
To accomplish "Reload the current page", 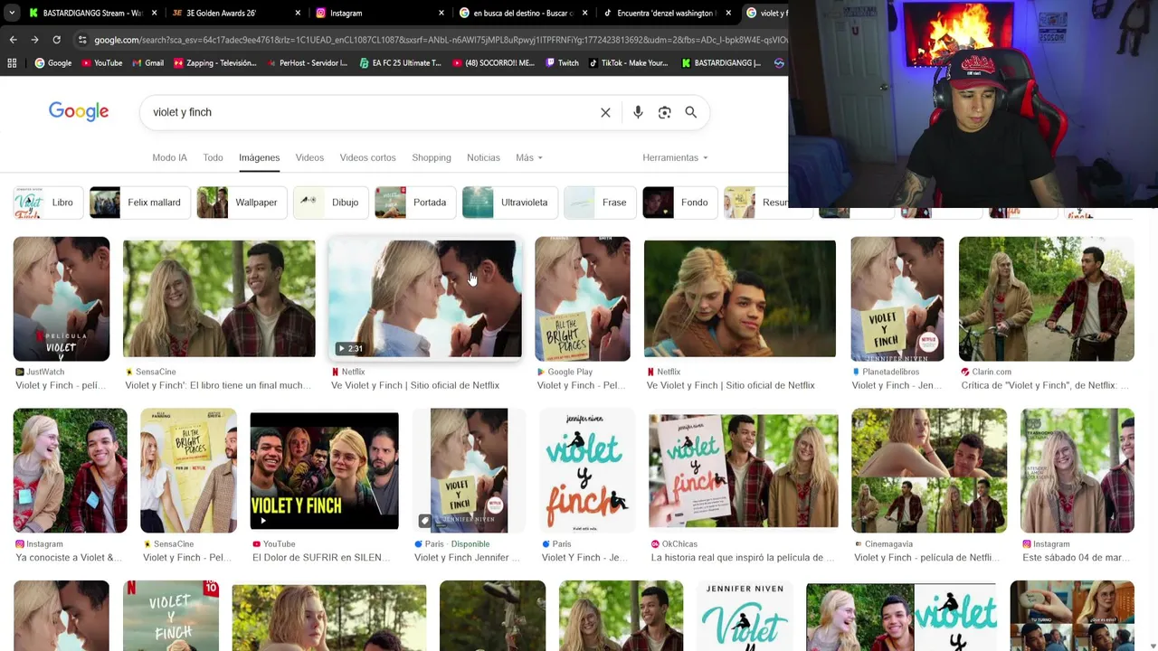I will click(x=56, y=40).
